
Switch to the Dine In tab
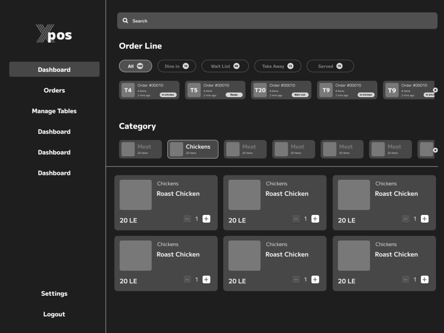pos(176,66)
